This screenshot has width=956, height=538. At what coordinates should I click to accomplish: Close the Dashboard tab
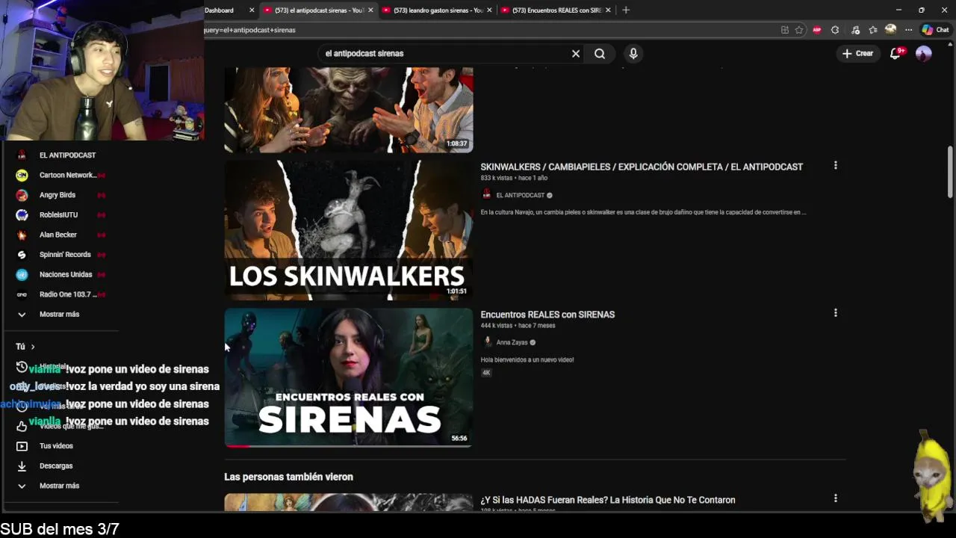click(x=252, y=10)
